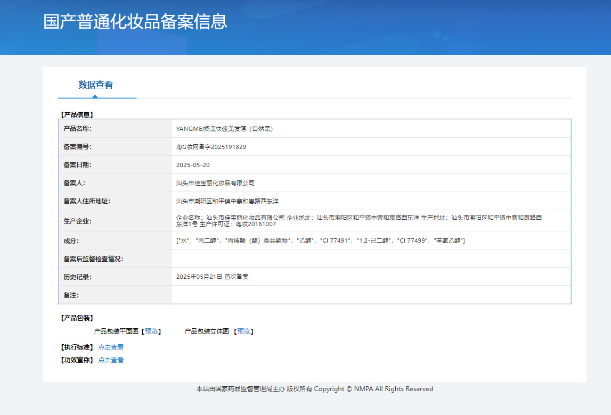Image resolution: width=611 pixels, height=415 pixels.
Task: Click the empty 备注 value cell
Action: pyautogui.click(x=370, y=295)
